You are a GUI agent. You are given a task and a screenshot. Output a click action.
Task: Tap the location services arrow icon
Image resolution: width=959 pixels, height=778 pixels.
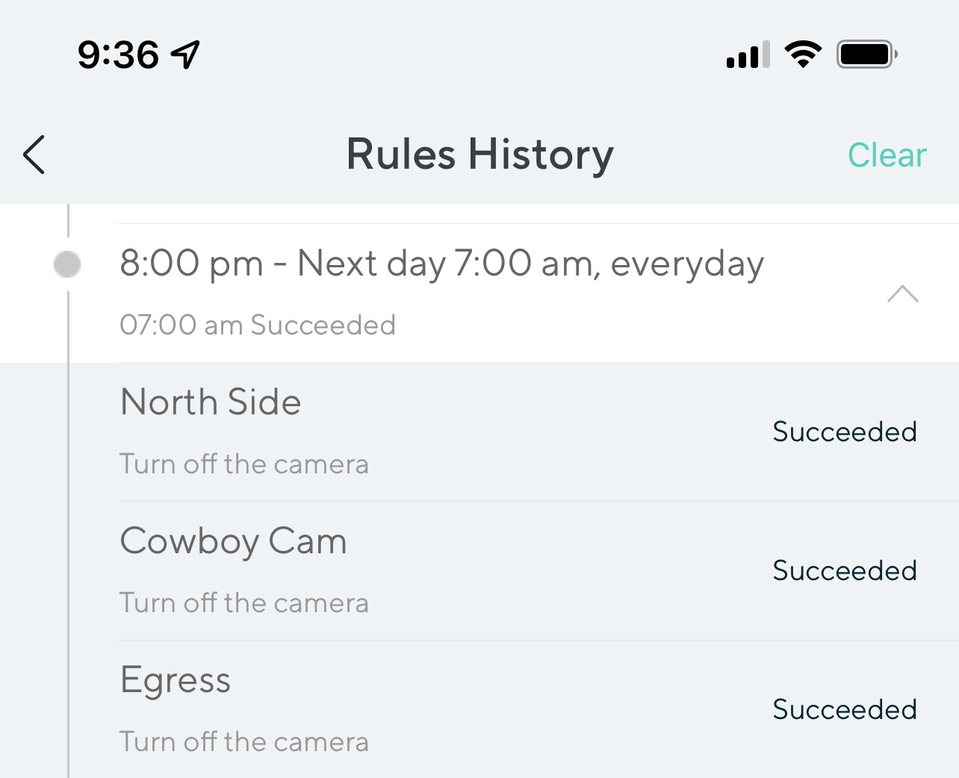click(185, 55)
